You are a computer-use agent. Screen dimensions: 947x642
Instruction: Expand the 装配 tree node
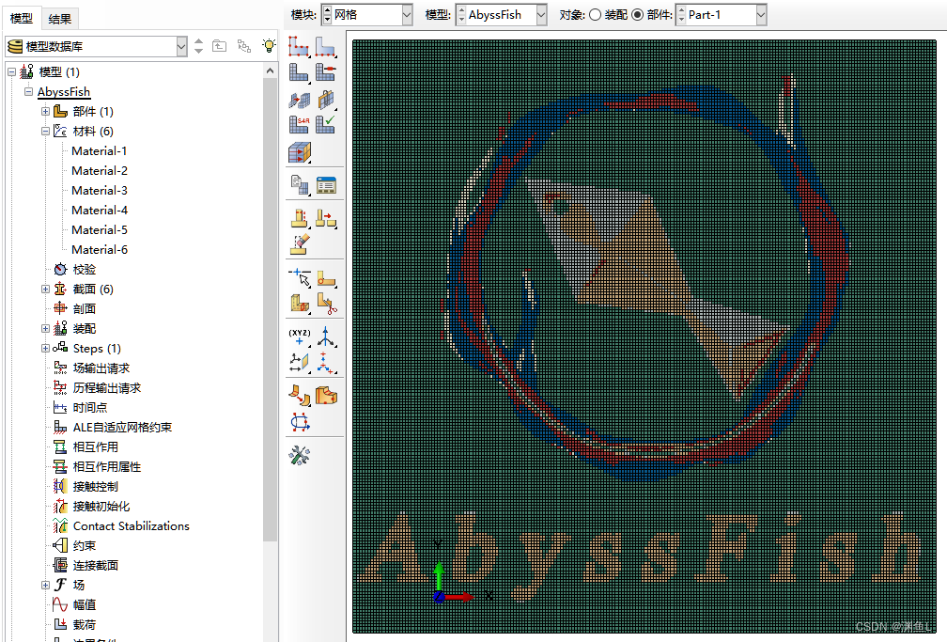[x=45, y=328]
